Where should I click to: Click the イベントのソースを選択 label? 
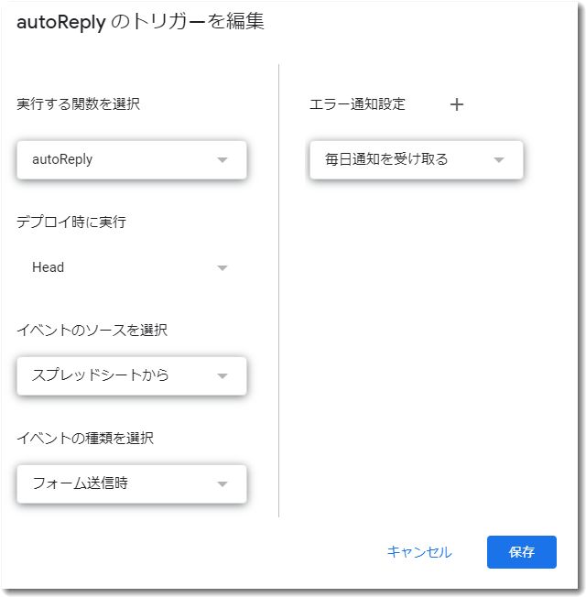coord(92,330)
